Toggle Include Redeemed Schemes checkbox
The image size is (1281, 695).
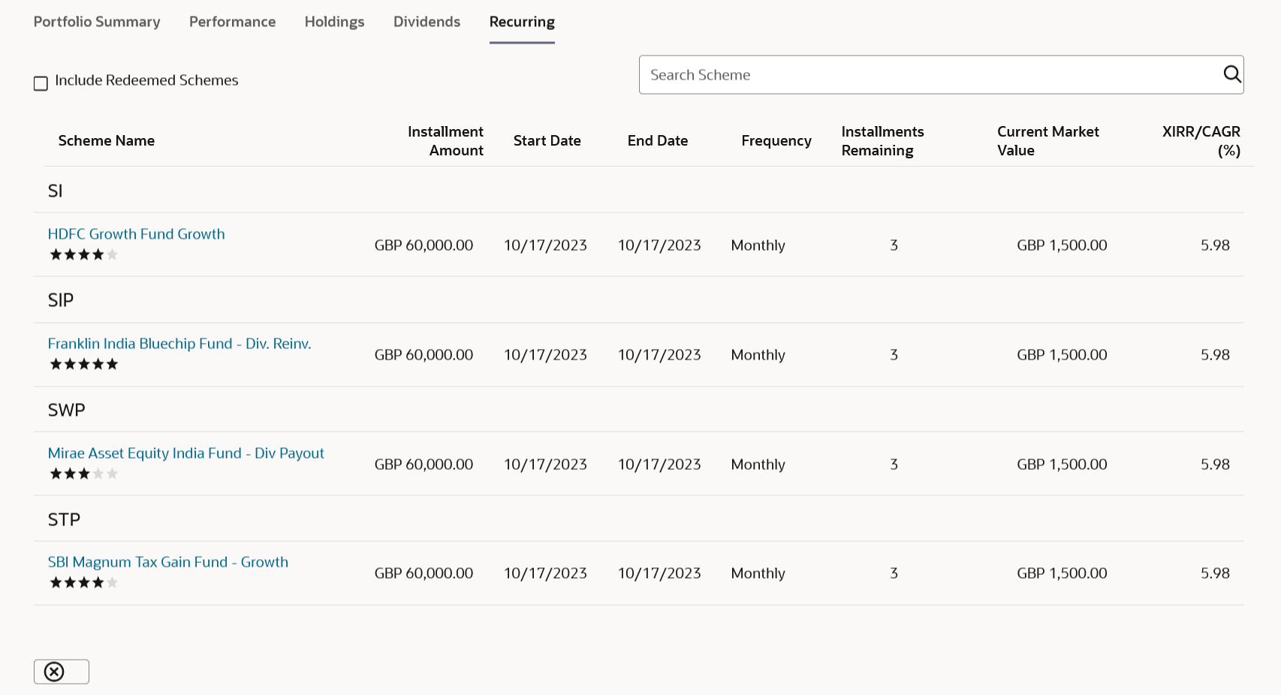click(x=41, y=83)
